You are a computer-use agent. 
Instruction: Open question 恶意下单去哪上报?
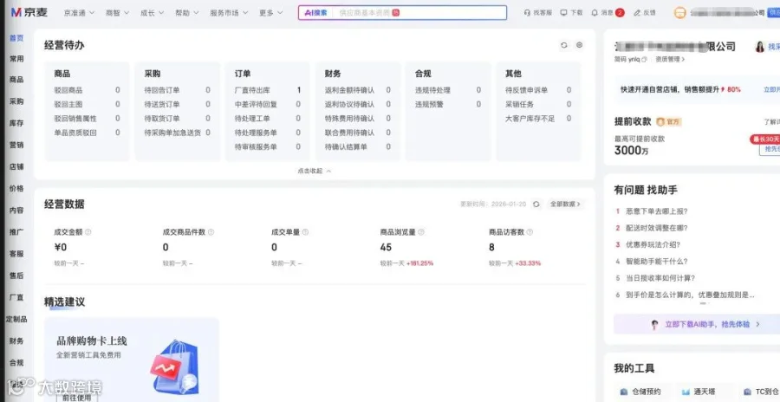tap(657, 211)
